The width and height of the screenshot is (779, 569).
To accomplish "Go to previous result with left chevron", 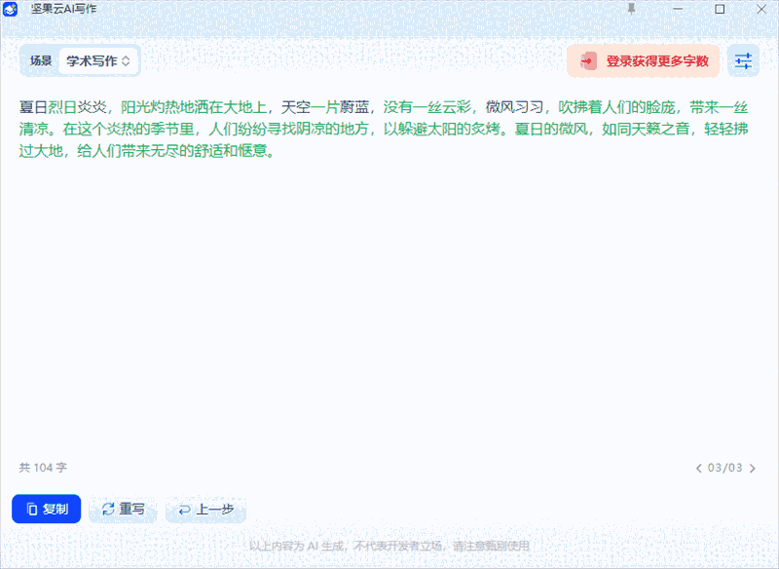I will 699,468.
